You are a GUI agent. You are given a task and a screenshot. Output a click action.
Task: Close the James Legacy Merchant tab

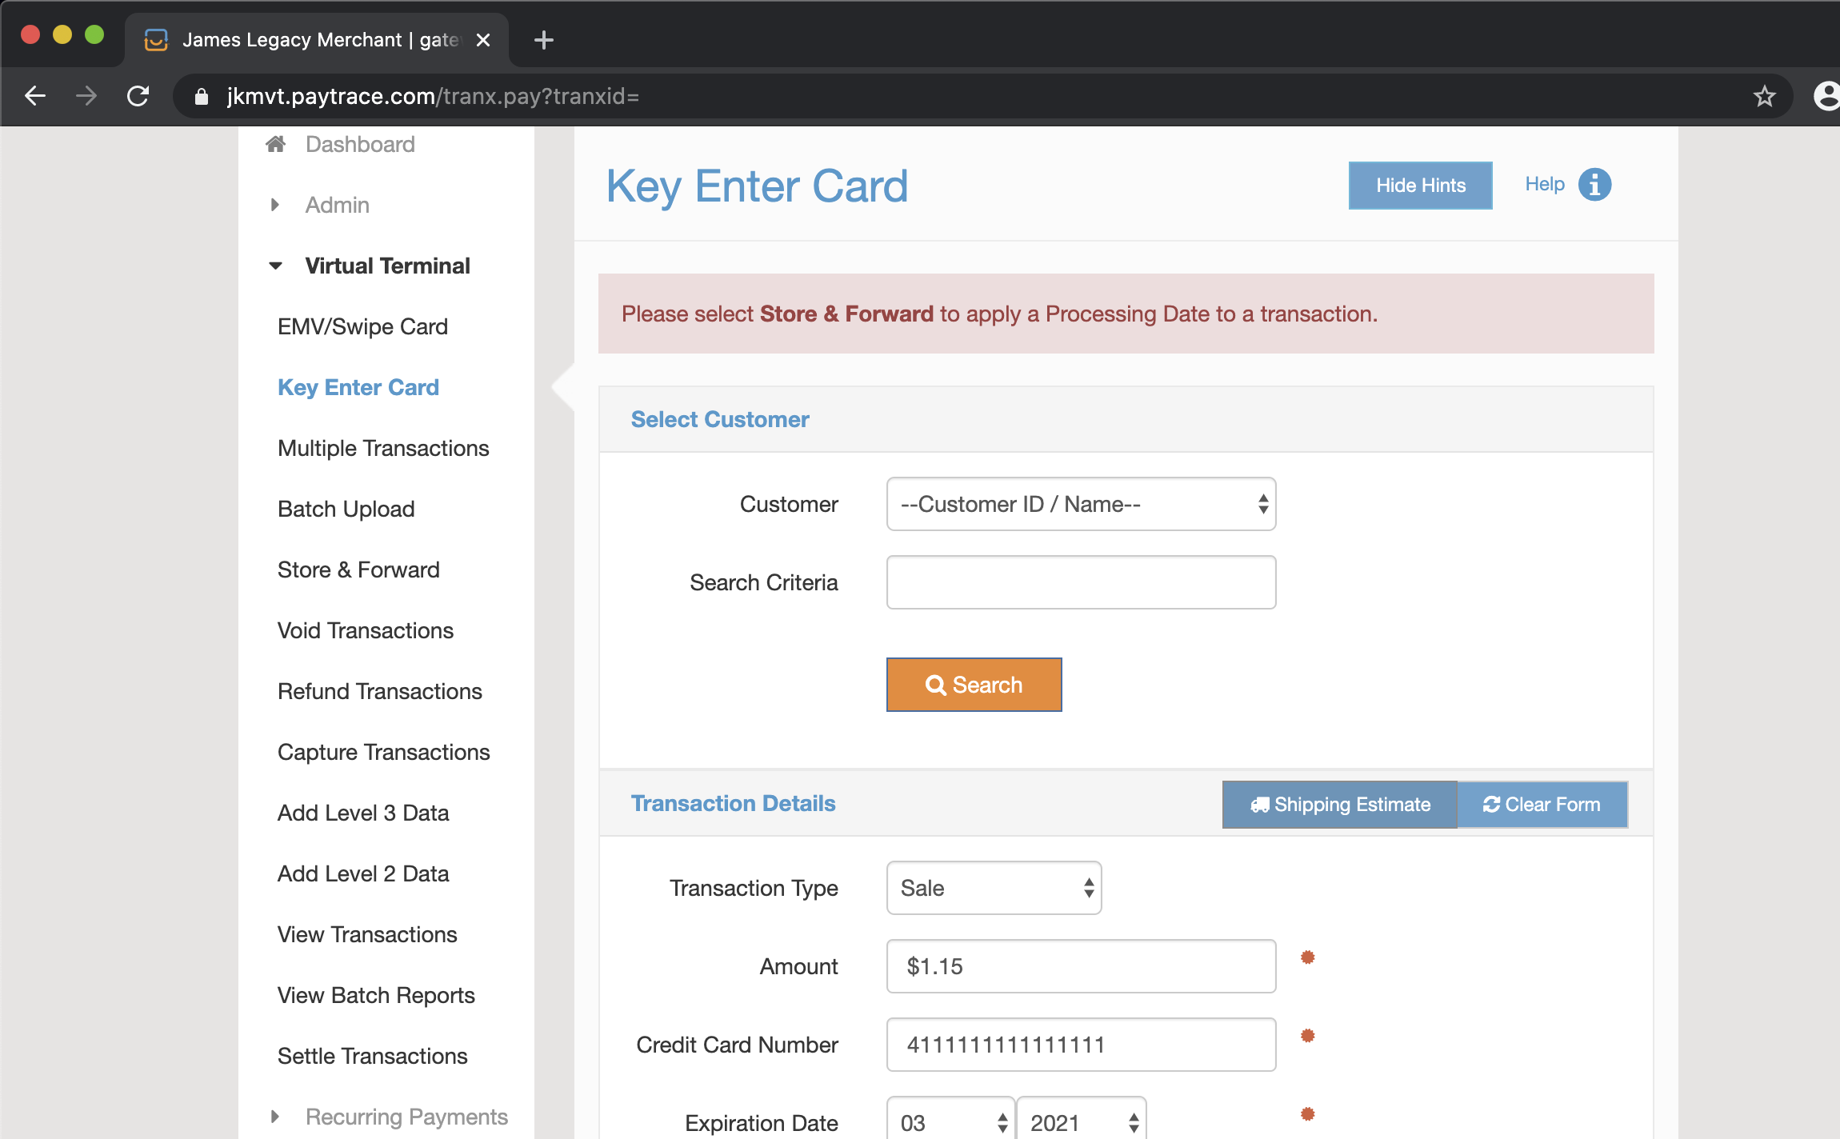[483, 40]
